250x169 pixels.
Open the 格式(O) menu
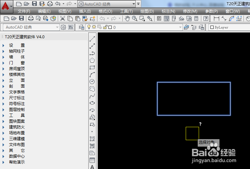(106, 11)
